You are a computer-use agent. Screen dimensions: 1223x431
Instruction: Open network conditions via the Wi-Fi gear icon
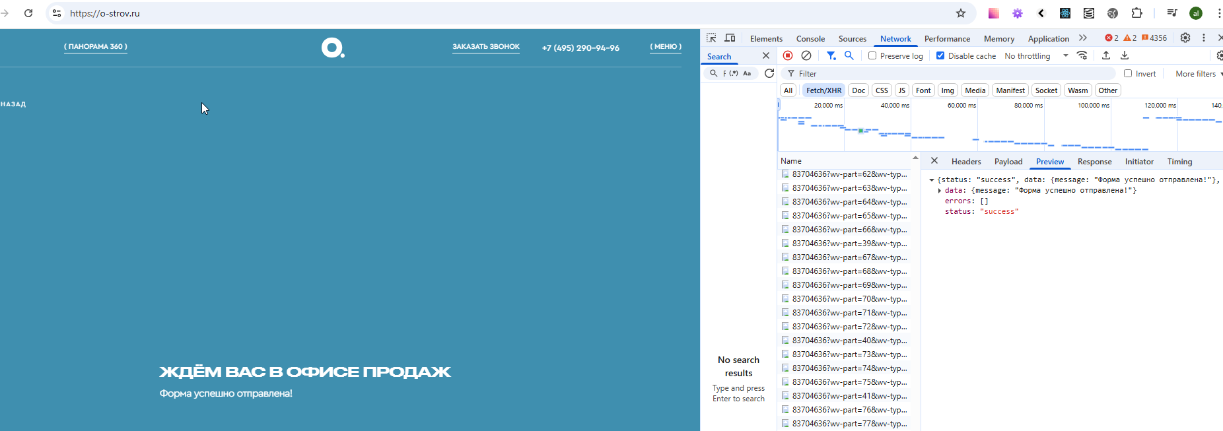1082,55
